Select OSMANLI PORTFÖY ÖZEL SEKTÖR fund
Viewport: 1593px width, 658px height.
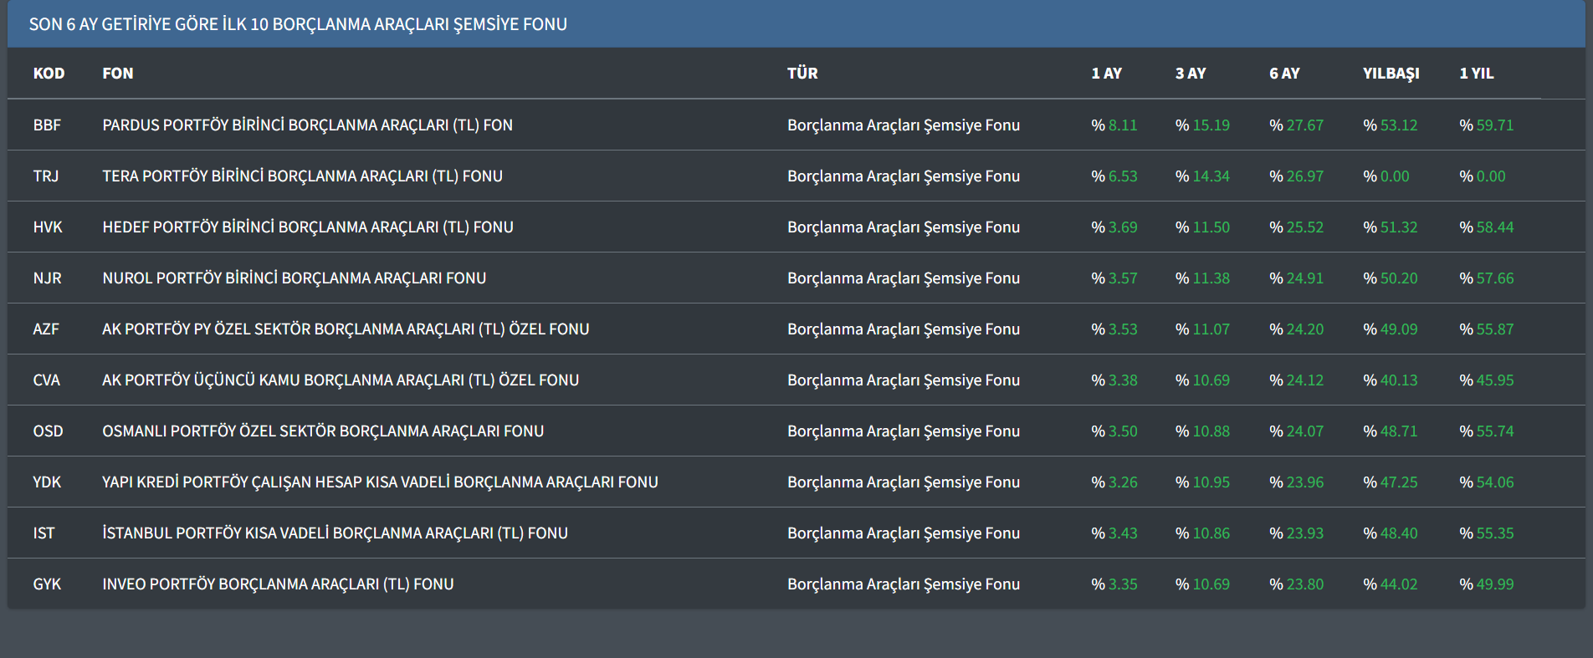click(x=322, y=431)
